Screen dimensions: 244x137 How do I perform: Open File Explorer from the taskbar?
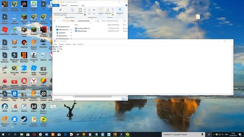click(22, 134)
